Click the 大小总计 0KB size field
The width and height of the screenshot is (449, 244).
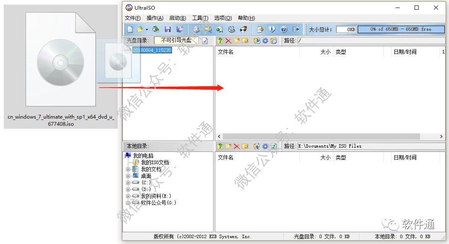tap(346, 29)
